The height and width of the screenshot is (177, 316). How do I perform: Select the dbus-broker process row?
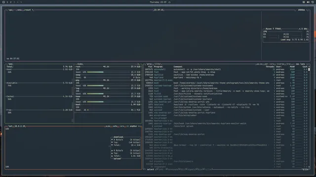pos(226,145)
